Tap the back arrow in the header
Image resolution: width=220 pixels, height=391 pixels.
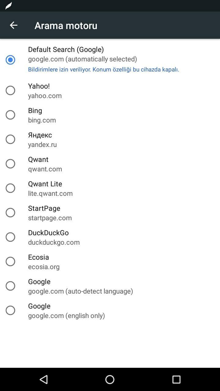pos(13,25)
